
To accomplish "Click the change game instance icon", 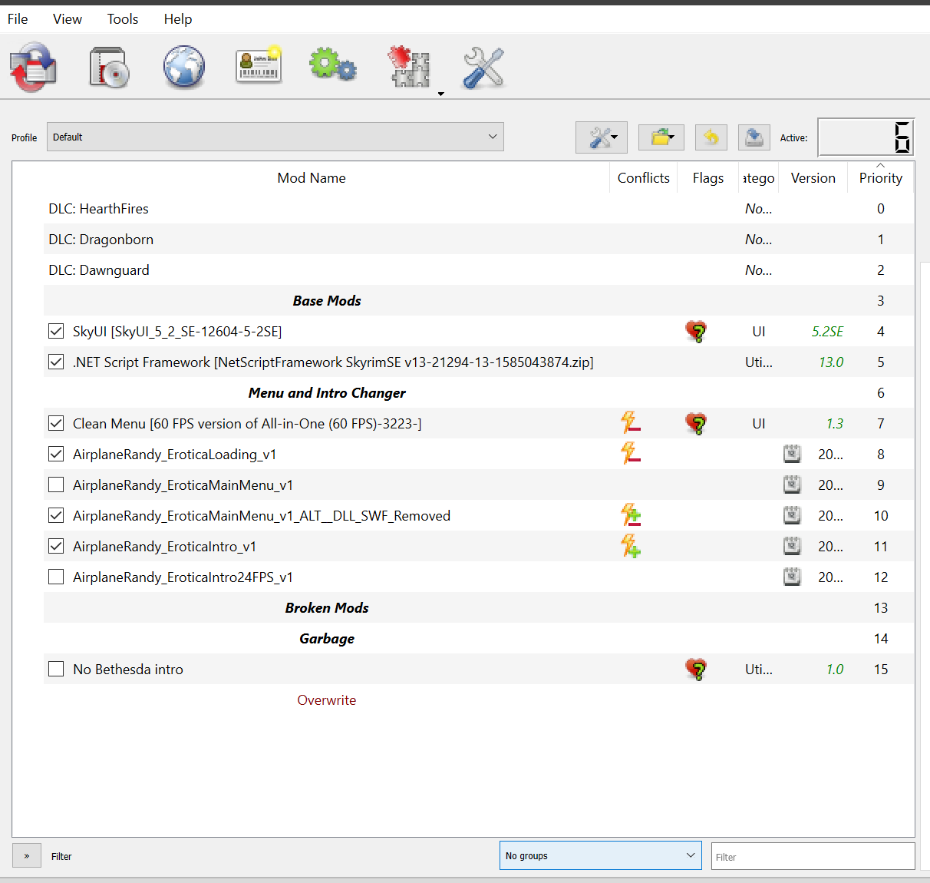I will [34, 67].
